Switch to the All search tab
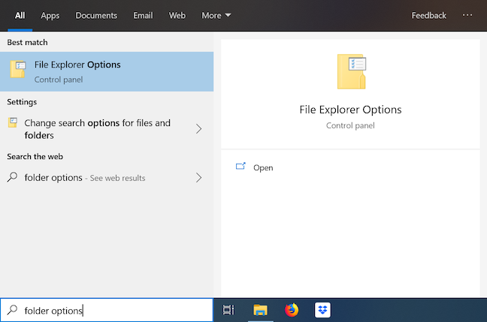The image size is (487, 322). (20, 16)
